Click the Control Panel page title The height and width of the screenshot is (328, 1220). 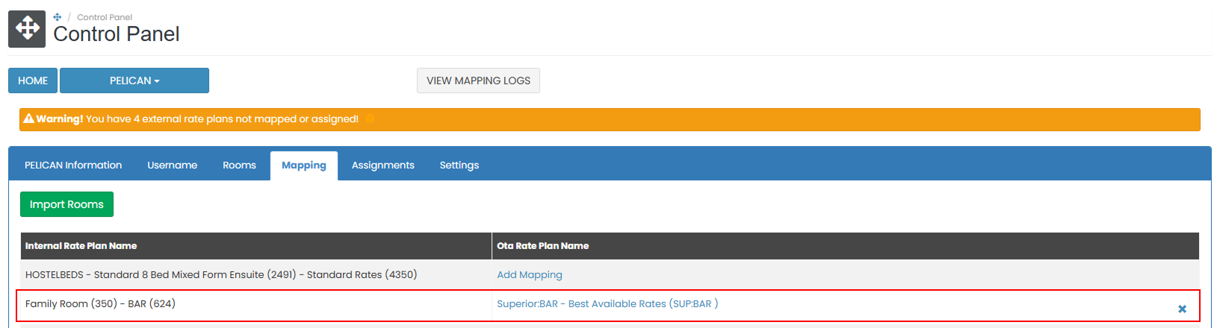(117, 34)
